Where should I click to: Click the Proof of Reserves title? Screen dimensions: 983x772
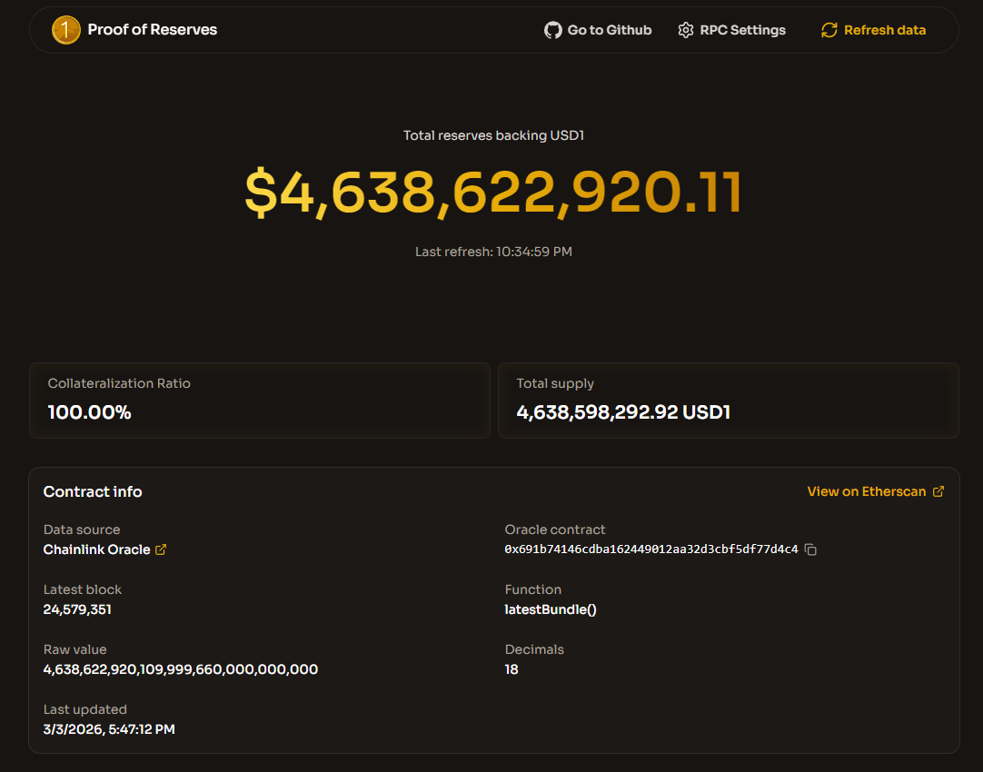click(x=153, y=30)
